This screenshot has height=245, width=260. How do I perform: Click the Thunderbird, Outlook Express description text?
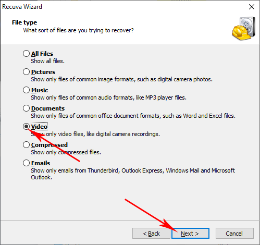133,174
